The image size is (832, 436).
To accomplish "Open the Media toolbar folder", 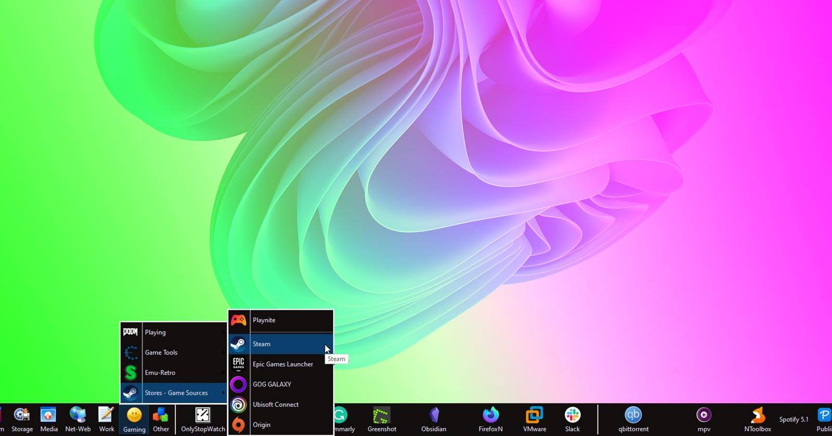I will pos(49,420).
